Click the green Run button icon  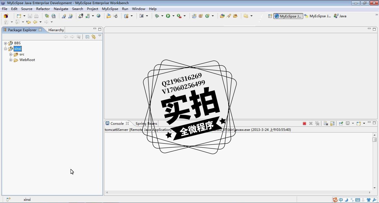point(168,16)
